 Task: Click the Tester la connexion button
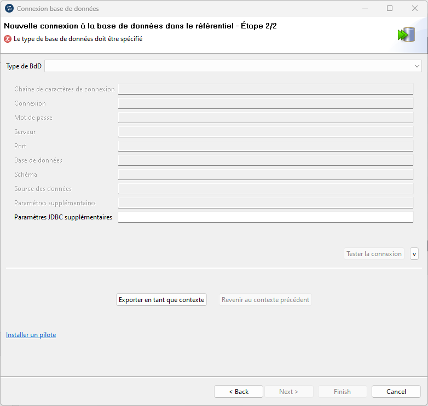[374, 254]
